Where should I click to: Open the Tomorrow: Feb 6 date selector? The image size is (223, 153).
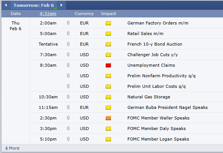(34, 5)
